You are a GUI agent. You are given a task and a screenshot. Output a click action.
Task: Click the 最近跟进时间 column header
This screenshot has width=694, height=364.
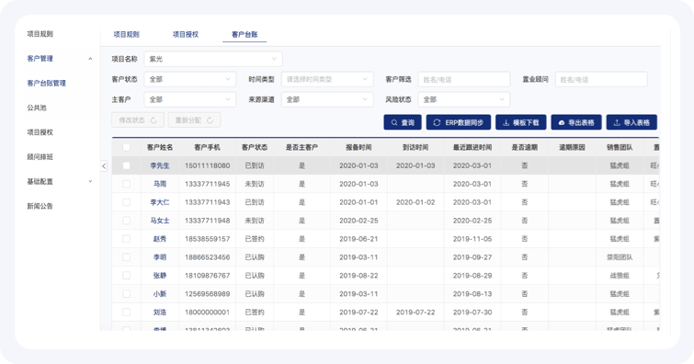click(x=472, y=147)
